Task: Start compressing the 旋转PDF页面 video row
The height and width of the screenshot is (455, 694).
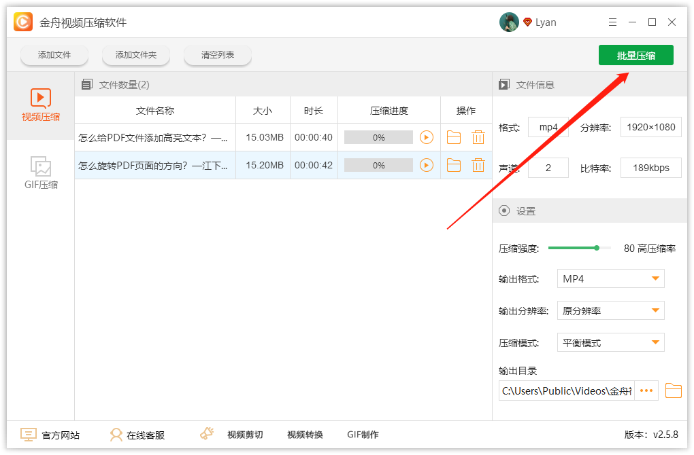Action: (426, 165)
